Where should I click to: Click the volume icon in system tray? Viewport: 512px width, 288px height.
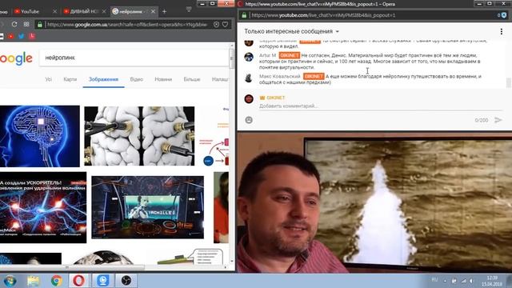(x=472, y=281)
